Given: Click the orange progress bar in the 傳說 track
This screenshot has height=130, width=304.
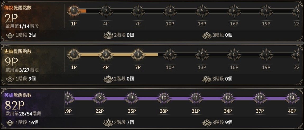Looking at the screenshot, I should coord(83,11).
